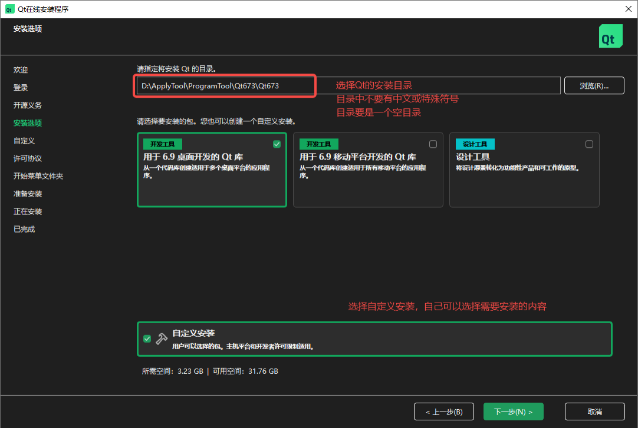
Task: Click the 浏览(R)... button
Action: pyautogui.click(x=594, y=86)
